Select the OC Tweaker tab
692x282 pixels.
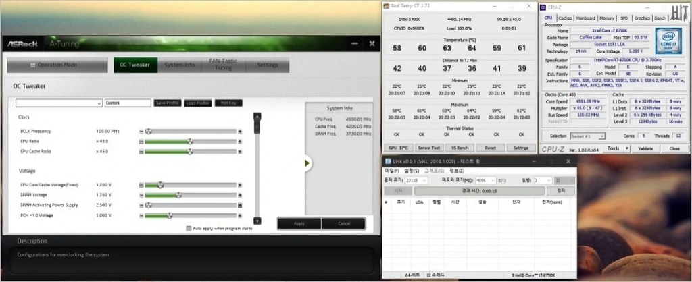click(x=135, y=65)
